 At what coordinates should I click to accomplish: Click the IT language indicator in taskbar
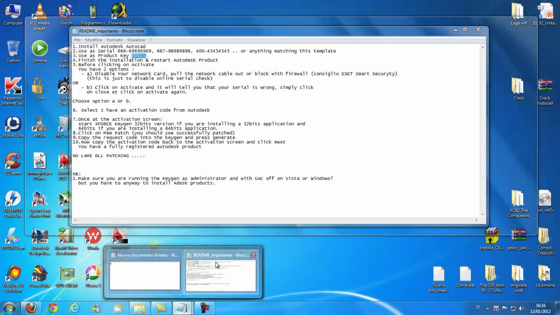[x=478, y=308]
